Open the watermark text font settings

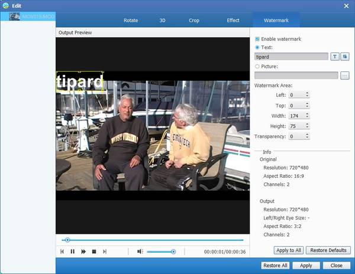334,57
